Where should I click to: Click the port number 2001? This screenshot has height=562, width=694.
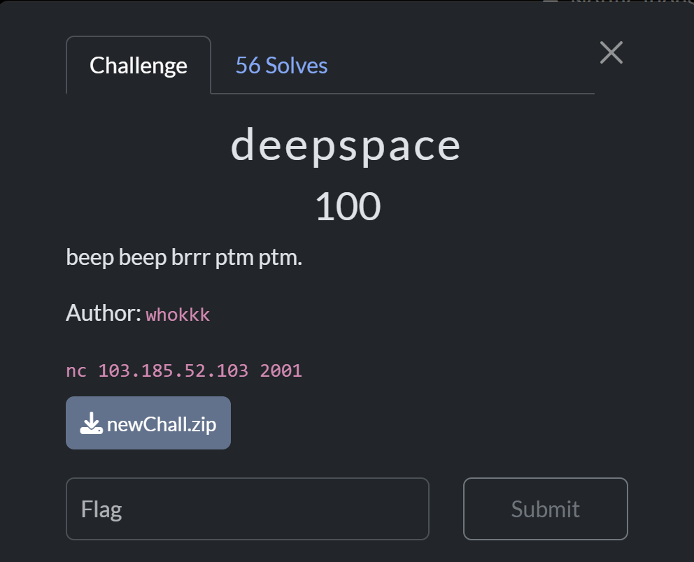[281, 370]
